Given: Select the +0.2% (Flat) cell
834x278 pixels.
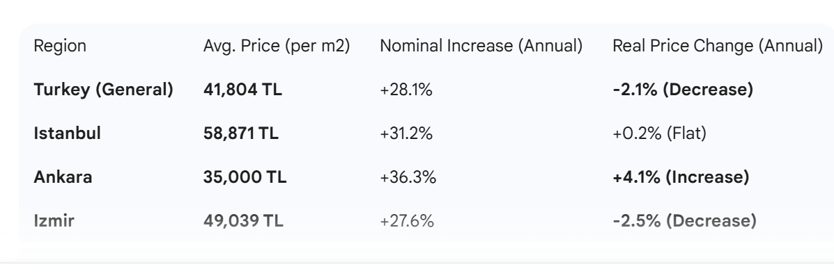Looking at the screenshot, I should tap(659, 133).
